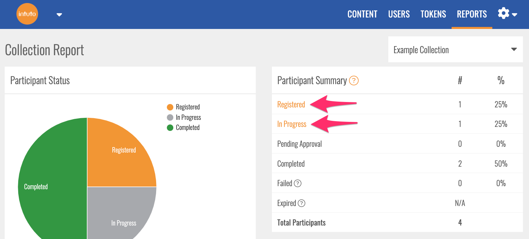
Task: Toggle Completed legend dot in chart
Action: [170, 128]
